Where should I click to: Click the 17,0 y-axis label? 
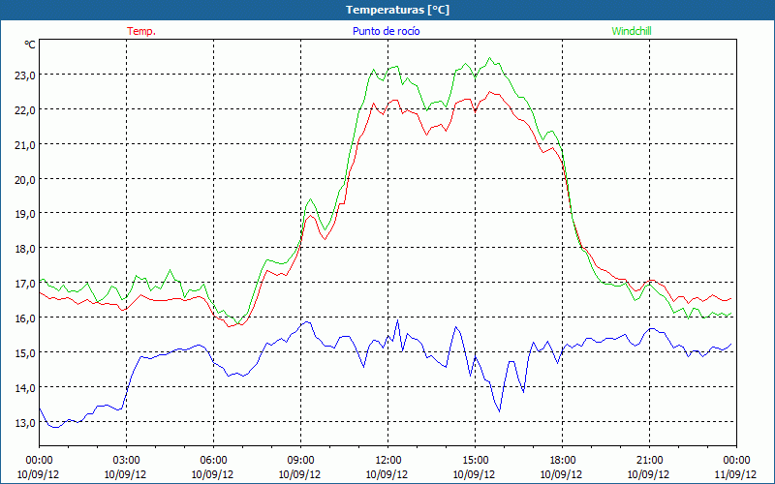(26, 284)
